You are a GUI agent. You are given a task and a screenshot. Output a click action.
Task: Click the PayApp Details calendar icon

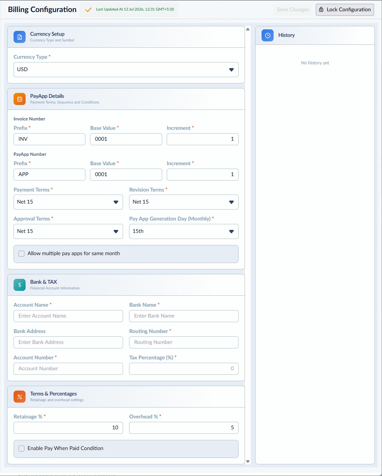(x=20, y=99)
